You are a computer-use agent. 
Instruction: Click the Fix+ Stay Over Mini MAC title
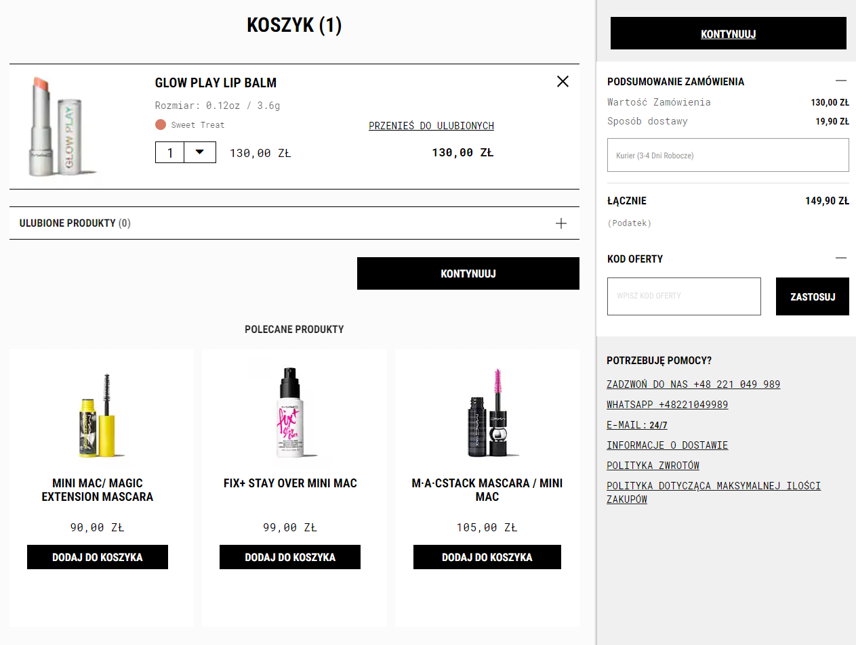290,483
